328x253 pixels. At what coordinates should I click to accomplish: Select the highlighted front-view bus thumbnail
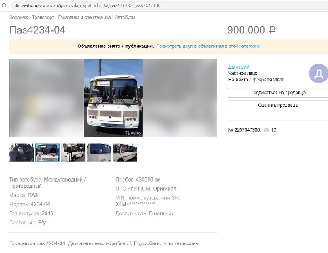[x=47, y=152]
